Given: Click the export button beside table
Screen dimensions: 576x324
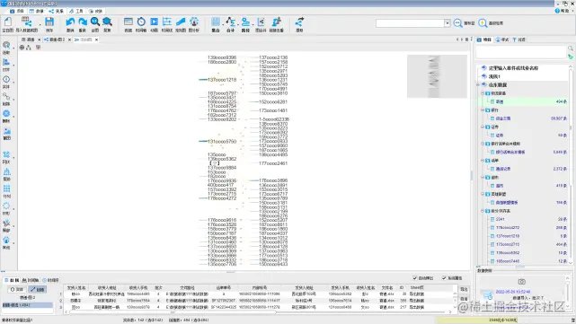Looking at the screenshot, I should click(x=464, y=289).
